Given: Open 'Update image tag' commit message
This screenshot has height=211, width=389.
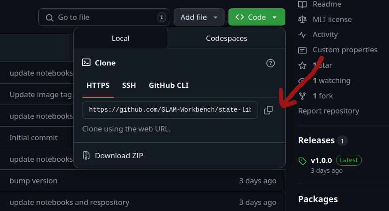Looking at the screenshot, I should click(x=41, y=95).
